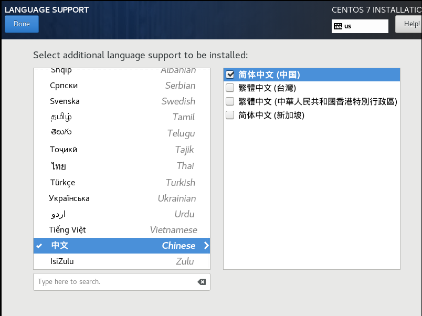The width and height of the screenshot is (422, 316).
Task: Click the 繁體中文 (台灣) locale label
Action: pos(267,88)
